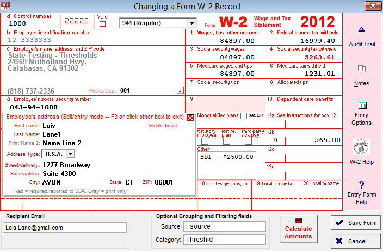Open the Audit Trail icon
Viewport: 383px width, 251px height.
tap(362, 29)
